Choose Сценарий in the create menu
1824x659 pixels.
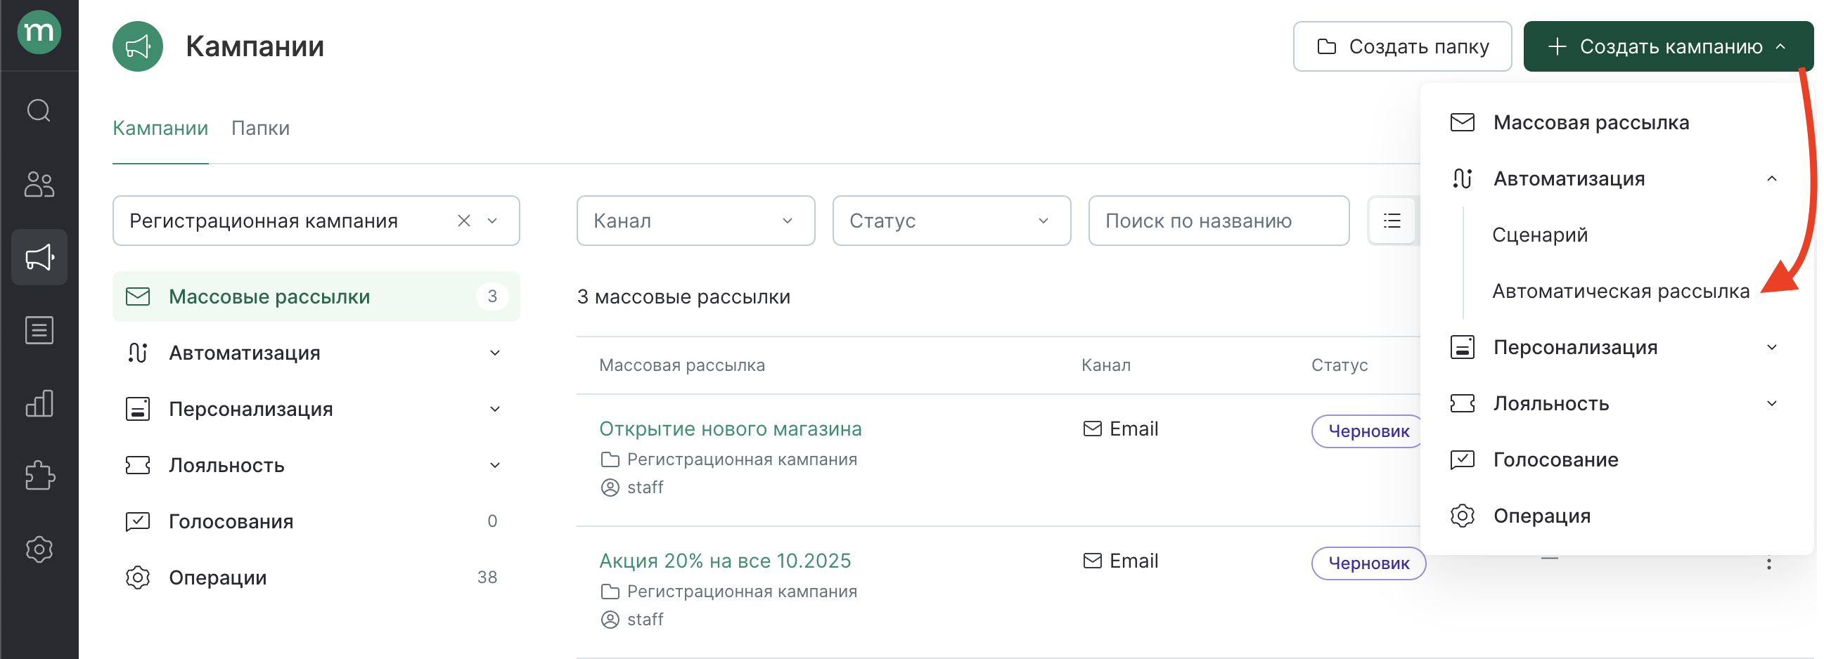point(1539,235)
